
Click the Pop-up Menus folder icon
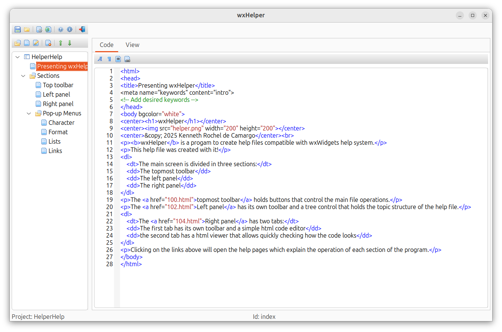pos(38,113)
